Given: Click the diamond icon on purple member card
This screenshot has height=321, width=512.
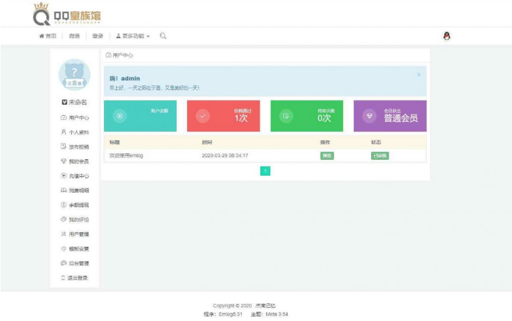Looking at the screenshot, I should [x=370, y=116].
